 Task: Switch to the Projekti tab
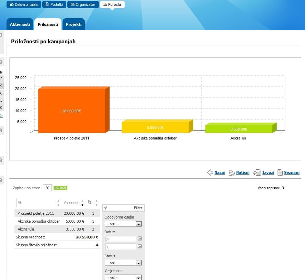74,24
